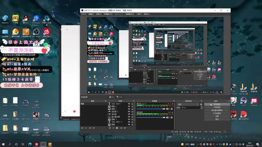Launch the YY voice desktop shortcut

[x=15, y=19]
